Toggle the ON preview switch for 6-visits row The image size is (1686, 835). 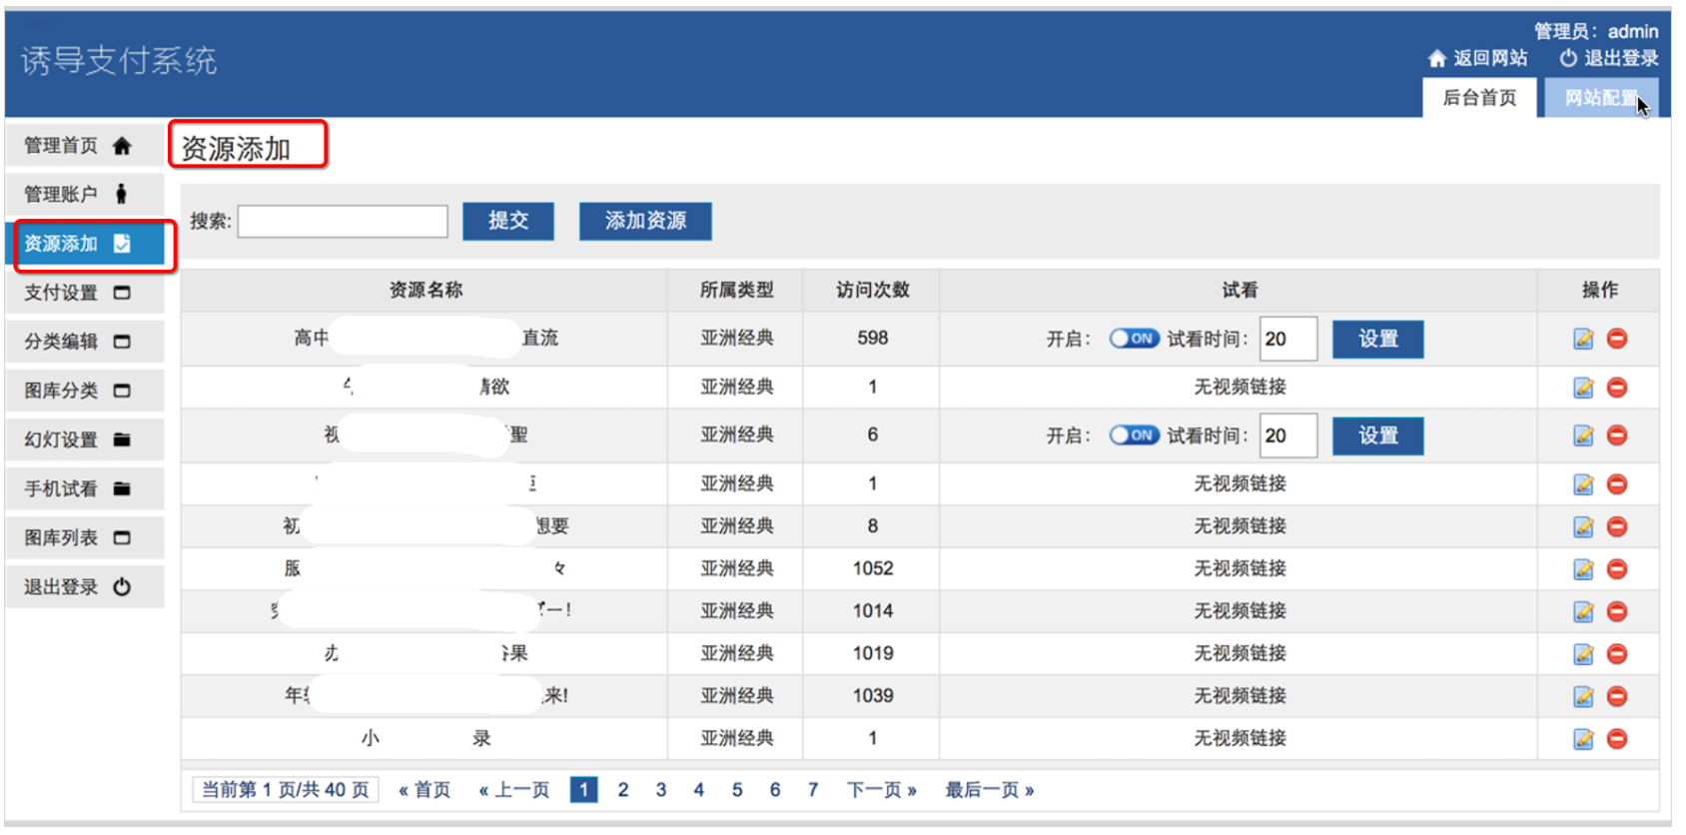[x=1134, y=435]
